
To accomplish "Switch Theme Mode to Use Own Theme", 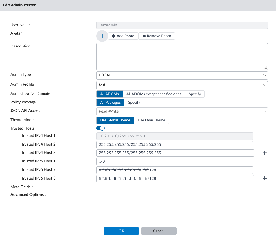I will coord(151,120).
